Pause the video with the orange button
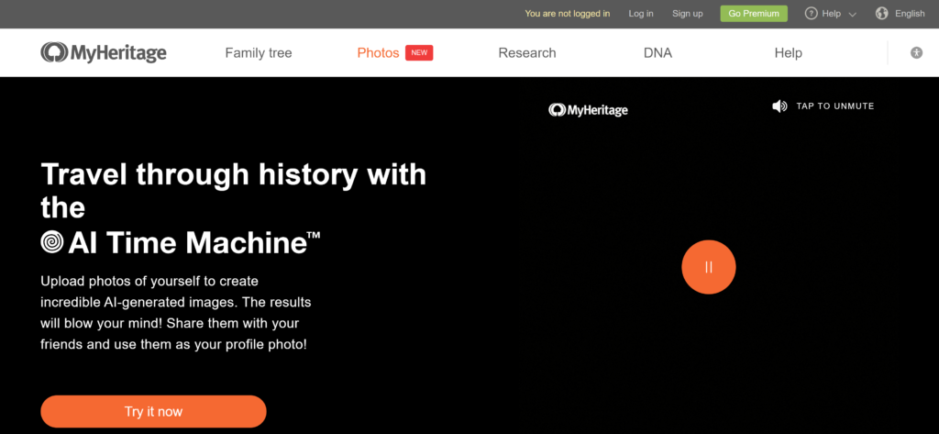939x434 pixels. pyautogui.click(x=708, y=267)
